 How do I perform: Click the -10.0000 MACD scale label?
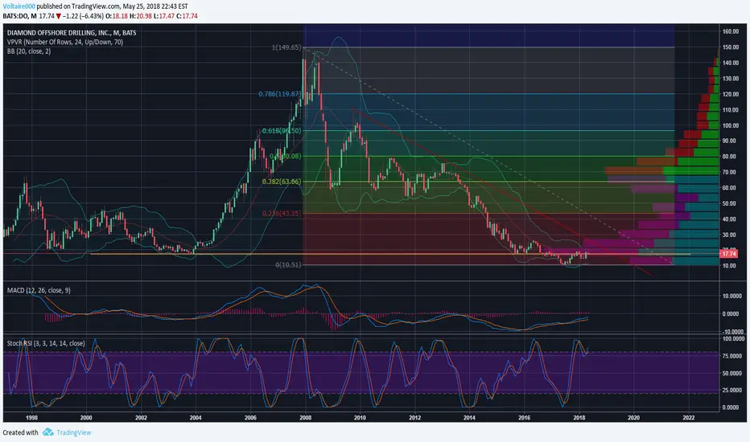732,332
